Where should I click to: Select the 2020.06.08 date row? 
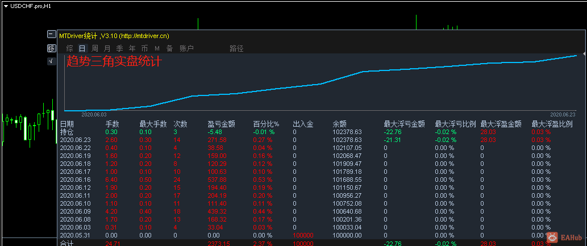[x=76, y=219]
